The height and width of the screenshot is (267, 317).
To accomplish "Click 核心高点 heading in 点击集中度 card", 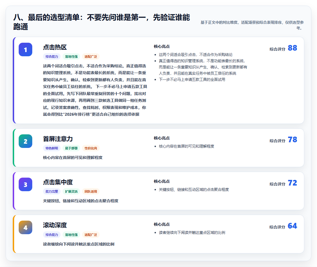I will 162,181.
